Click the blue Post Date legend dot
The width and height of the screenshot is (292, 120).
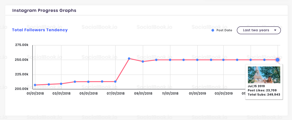213,30
